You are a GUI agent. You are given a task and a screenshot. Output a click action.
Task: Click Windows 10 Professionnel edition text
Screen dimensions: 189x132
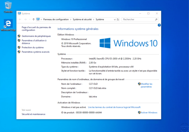click(x=74, y=39)
